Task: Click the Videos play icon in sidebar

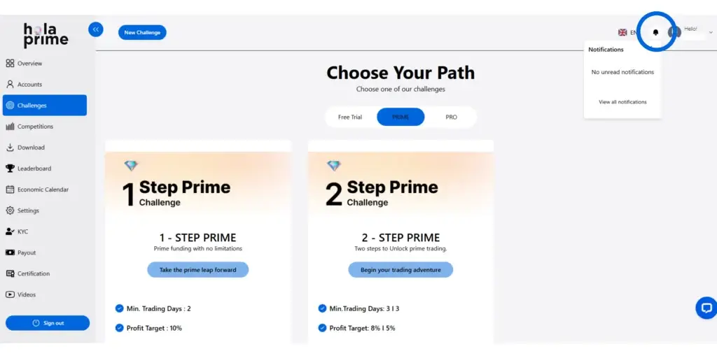Action: 10,294
